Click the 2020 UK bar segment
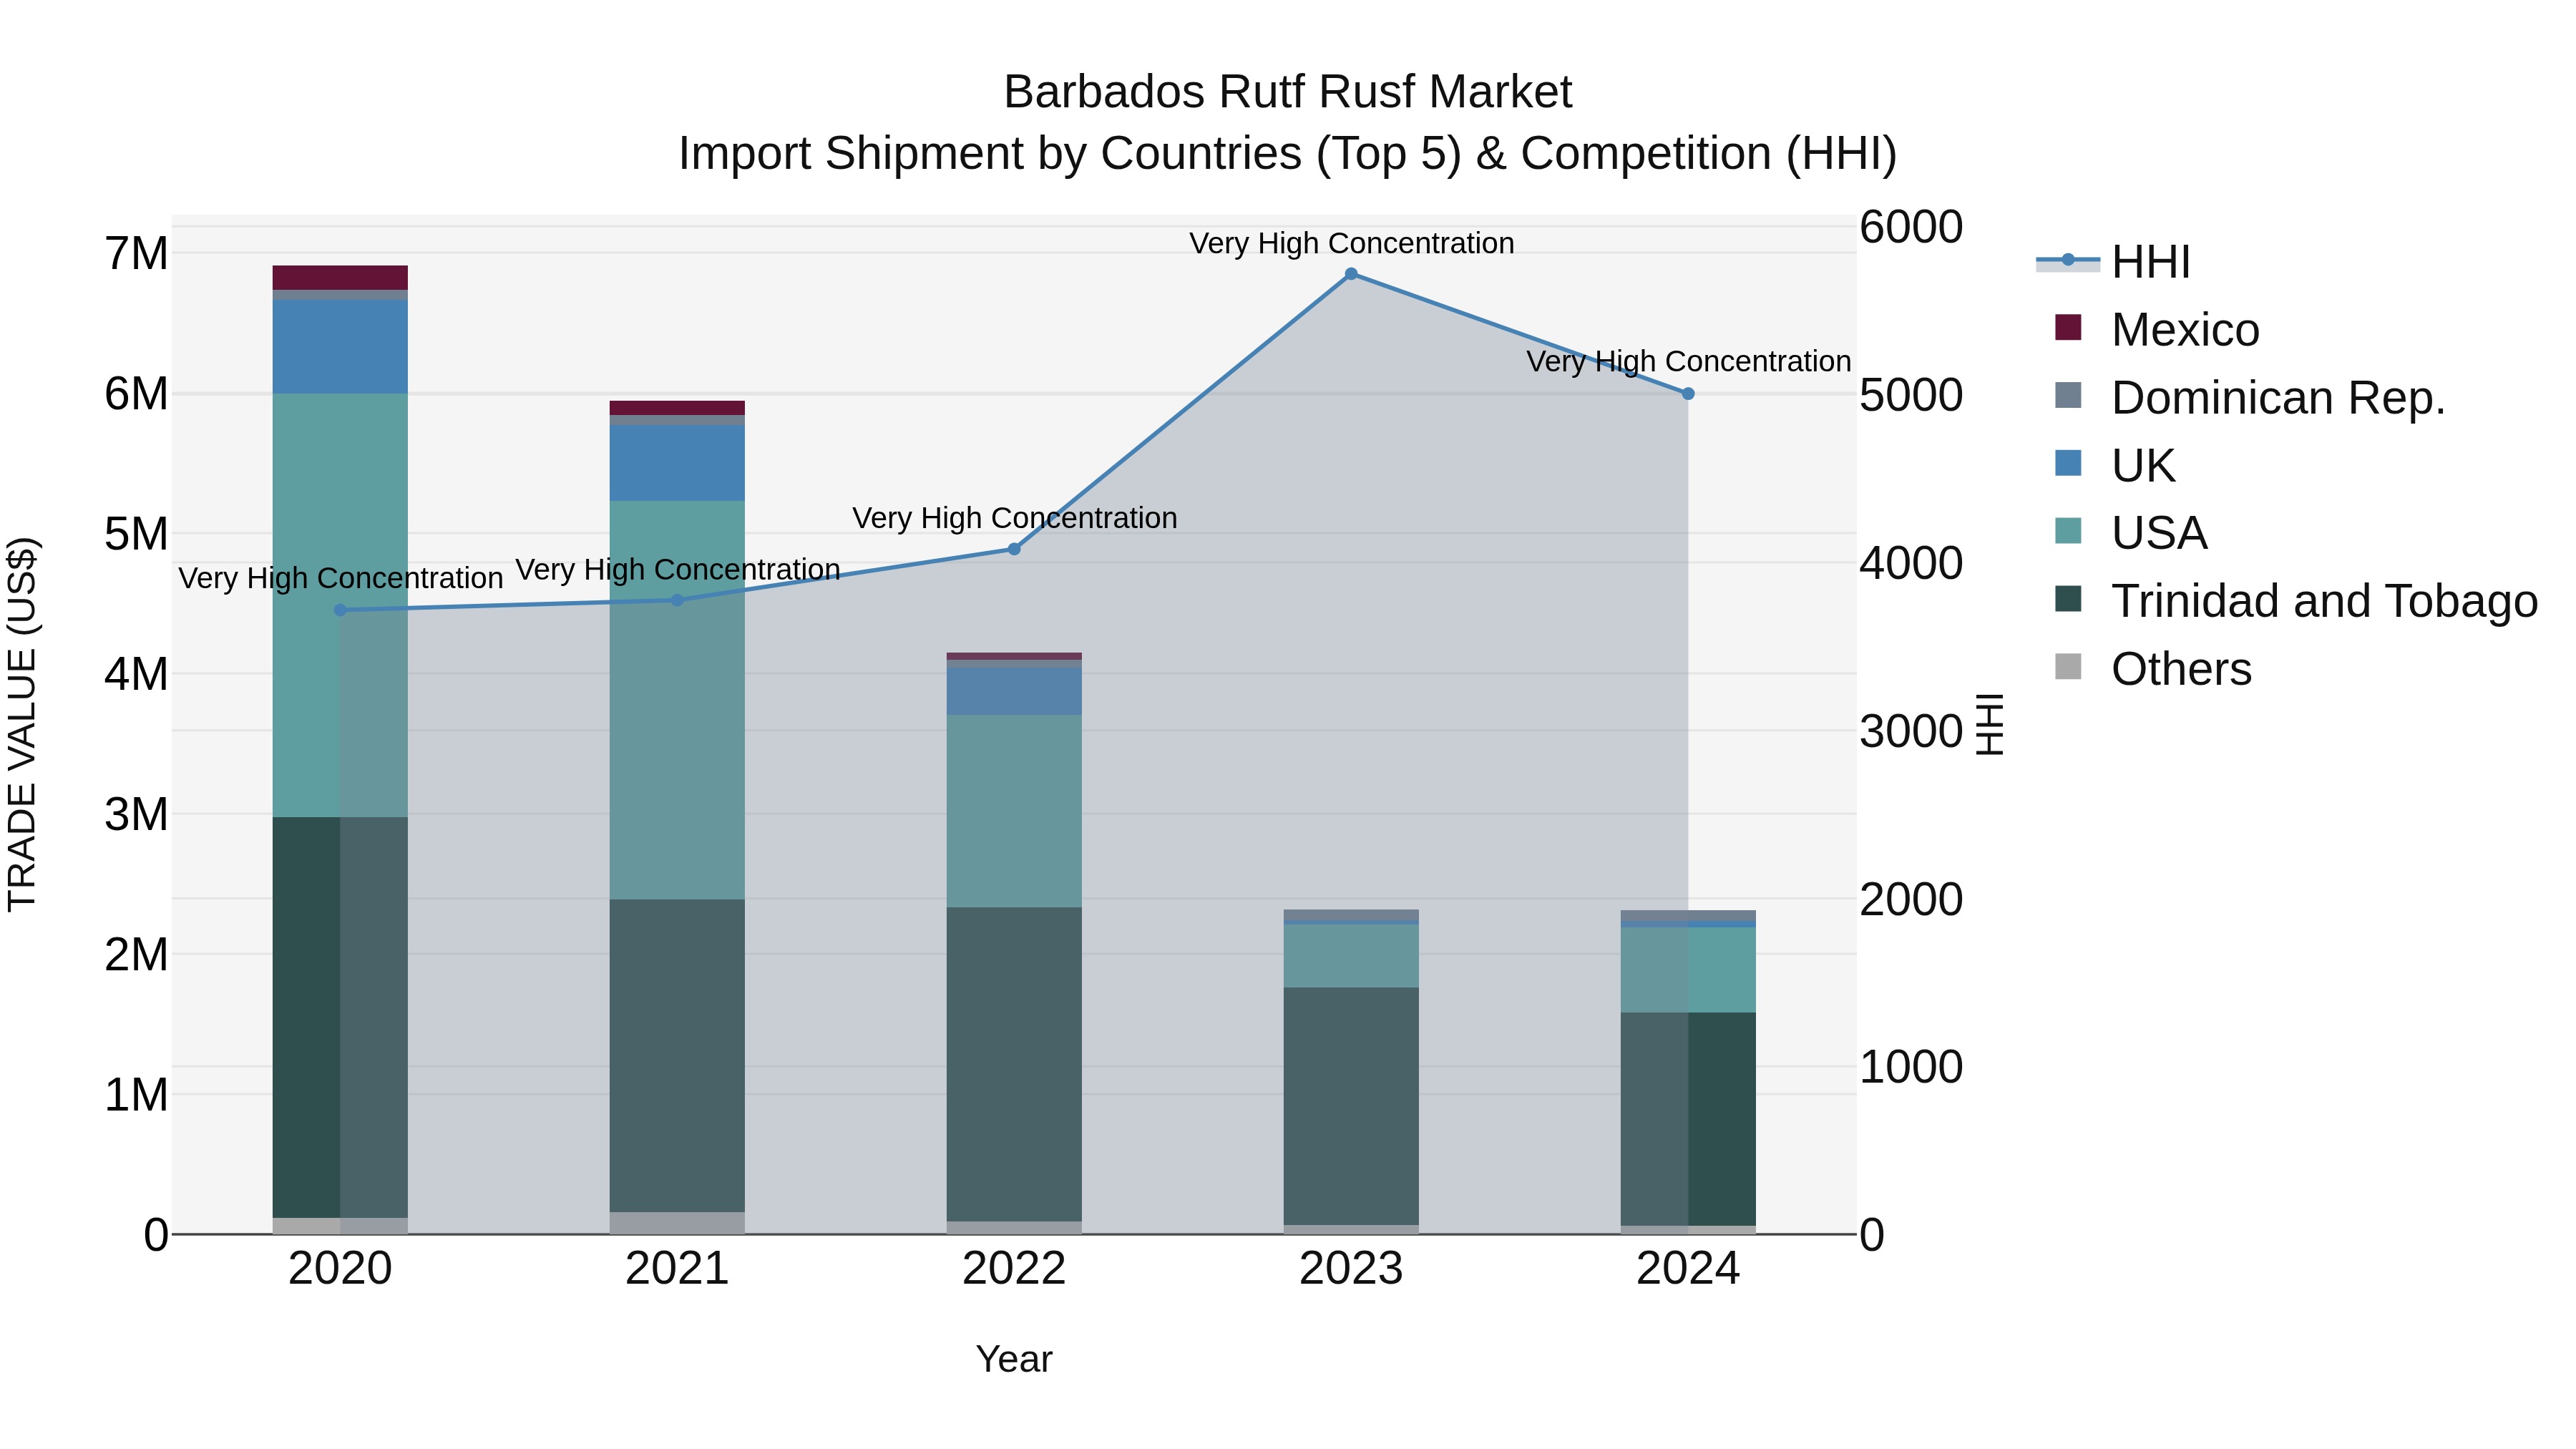This screenshot has height=1449, width=2576. [x=340, y=347]
